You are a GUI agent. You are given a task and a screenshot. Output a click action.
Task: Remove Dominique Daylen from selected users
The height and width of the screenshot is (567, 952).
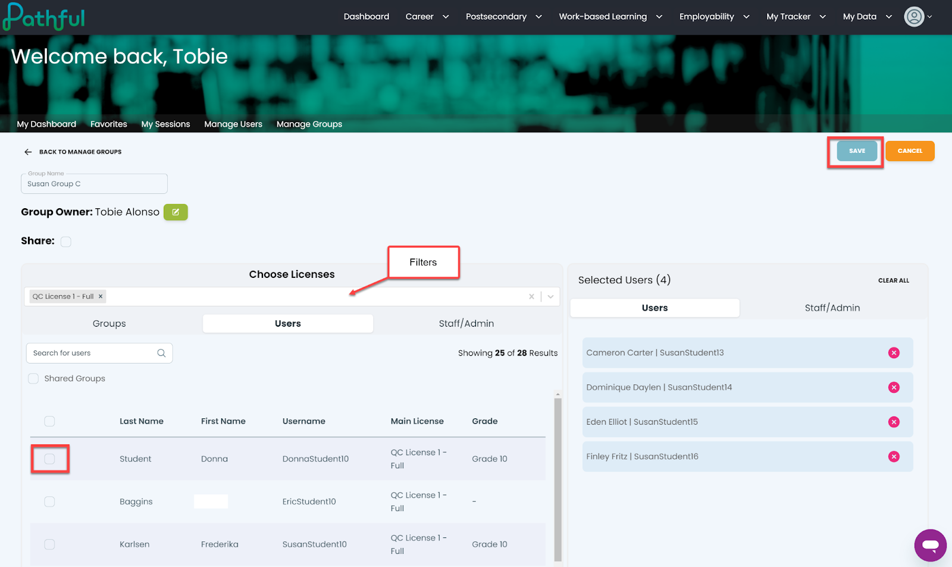coord(894,387)
